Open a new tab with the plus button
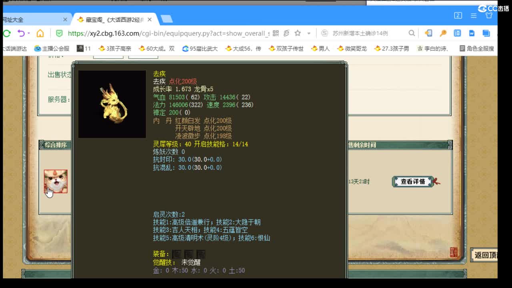This screenshot has width=512, height=288. click(x=166, y=19)
